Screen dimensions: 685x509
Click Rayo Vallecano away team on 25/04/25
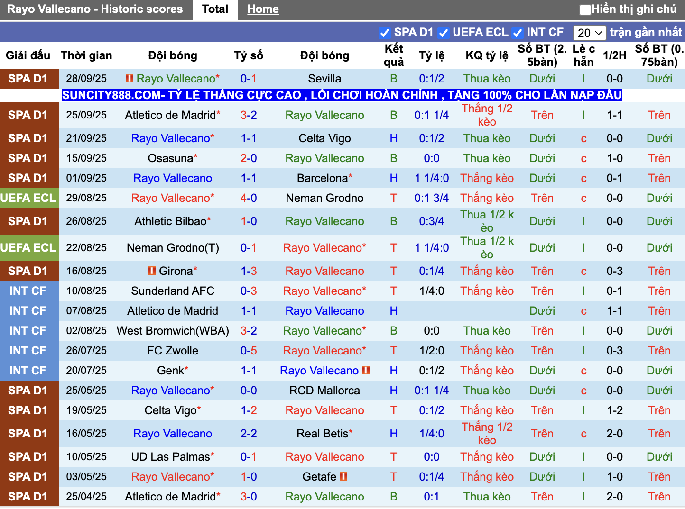pos(324,497)
